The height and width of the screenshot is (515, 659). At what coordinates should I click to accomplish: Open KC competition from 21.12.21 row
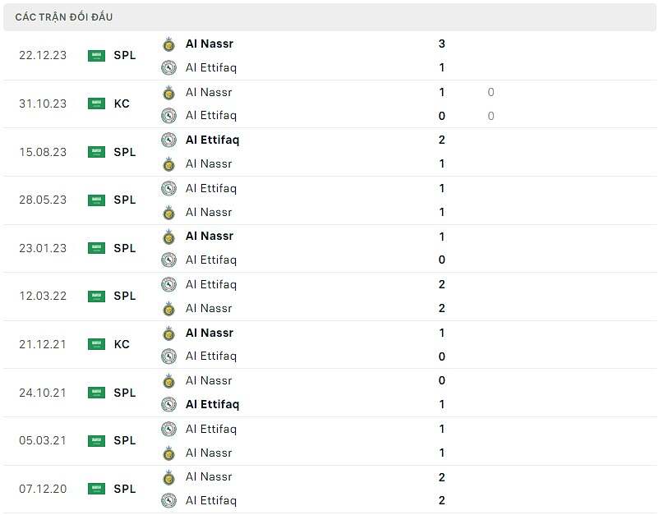pos(122,345)
